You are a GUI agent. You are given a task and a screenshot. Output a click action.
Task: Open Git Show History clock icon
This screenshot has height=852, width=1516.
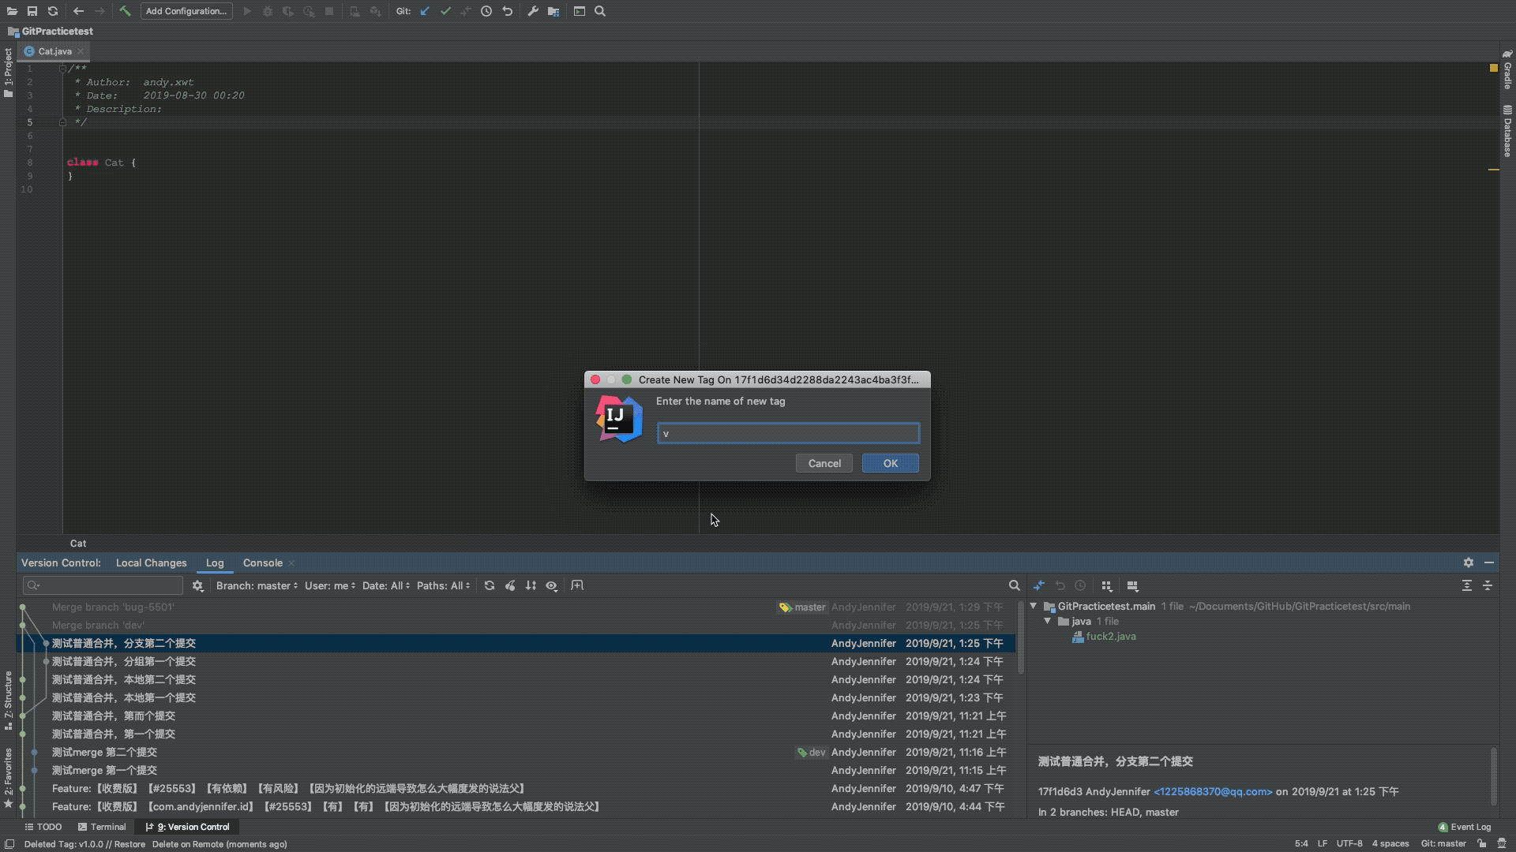[486, 11]
